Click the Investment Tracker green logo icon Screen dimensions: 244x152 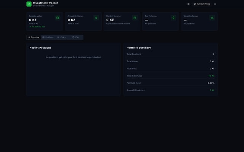click(x=29, y=4)
